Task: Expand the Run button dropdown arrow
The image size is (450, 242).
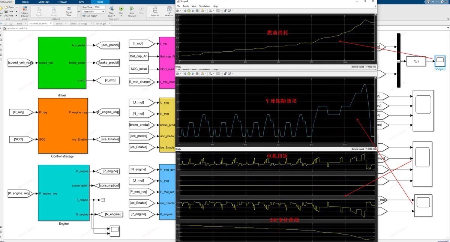Action: tap(121, 16)
